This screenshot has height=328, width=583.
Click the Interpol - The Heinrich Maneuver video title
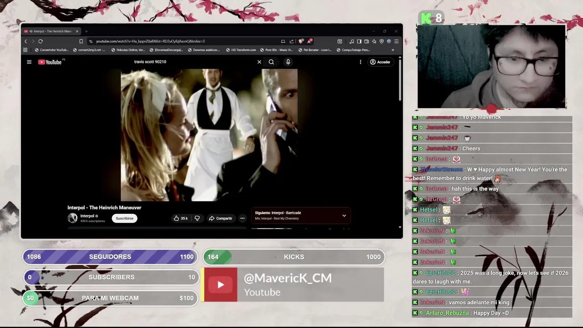pyautogui.click(x=104, y=208)
